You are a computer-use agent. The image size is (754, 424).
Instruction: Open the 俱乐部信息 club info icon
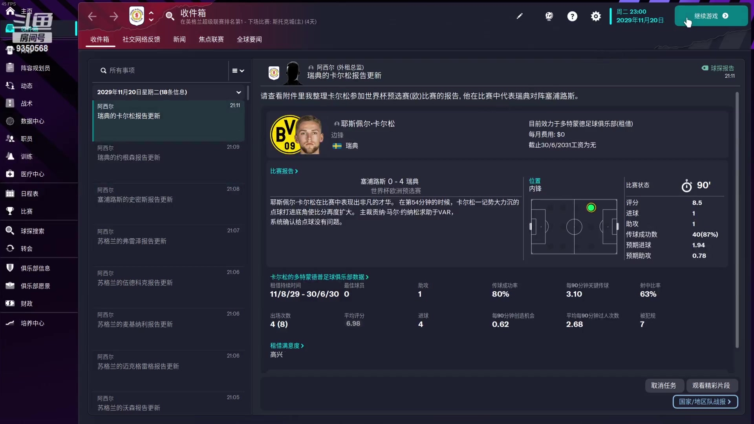[10, 268]
